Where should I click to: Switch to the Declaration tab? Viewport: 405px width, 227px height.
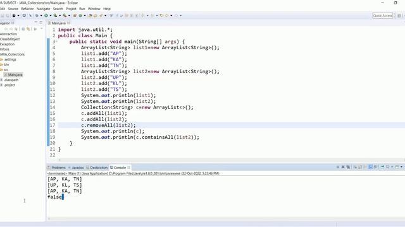click(x=97, y=168)
